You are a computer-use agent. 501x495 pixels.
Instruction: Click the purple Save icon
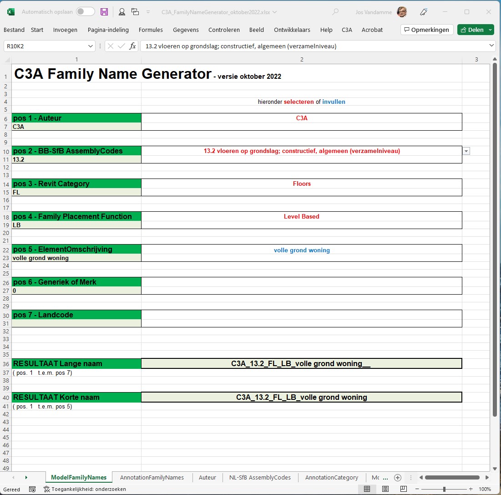(x=104, y=12)
